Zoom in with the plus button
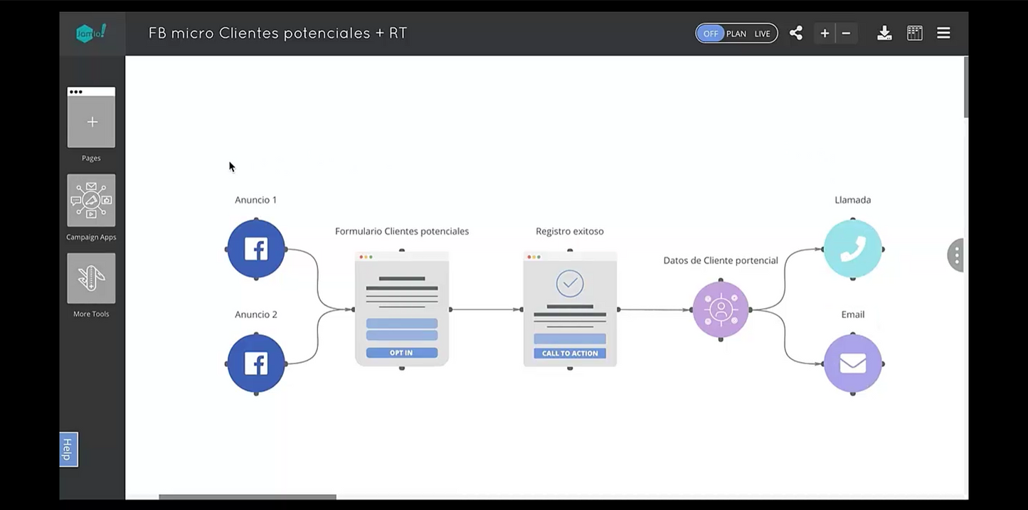1028x510 pixels. click(x=824, y=33)
